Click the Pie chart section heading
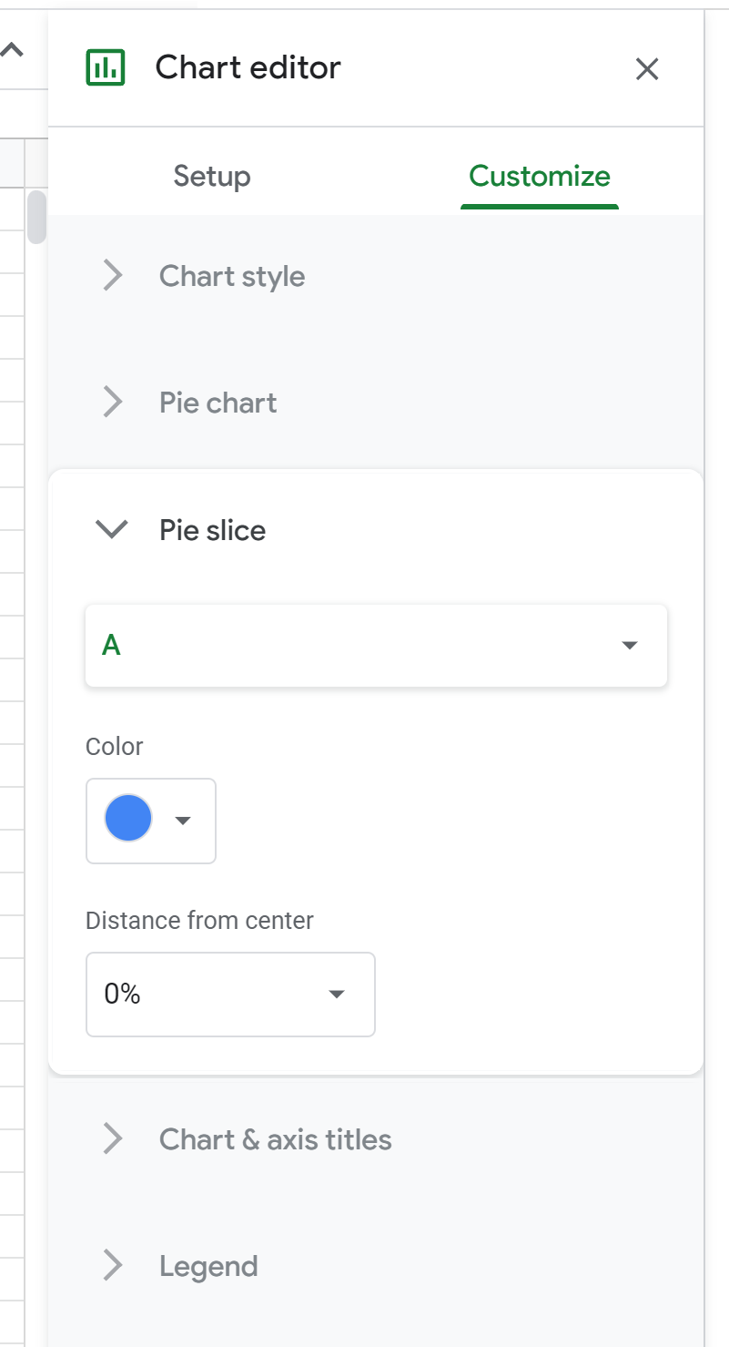The image size is (729, 1347). point(218,403)
